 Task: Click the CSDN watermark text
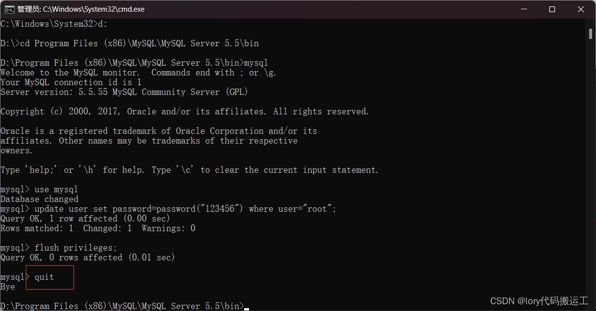click(539, 301)
